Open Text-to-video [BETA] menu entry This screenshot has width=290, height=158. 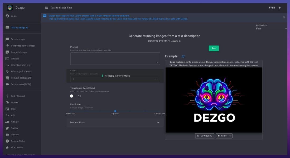pyautogui.click(x=21, y=84)
